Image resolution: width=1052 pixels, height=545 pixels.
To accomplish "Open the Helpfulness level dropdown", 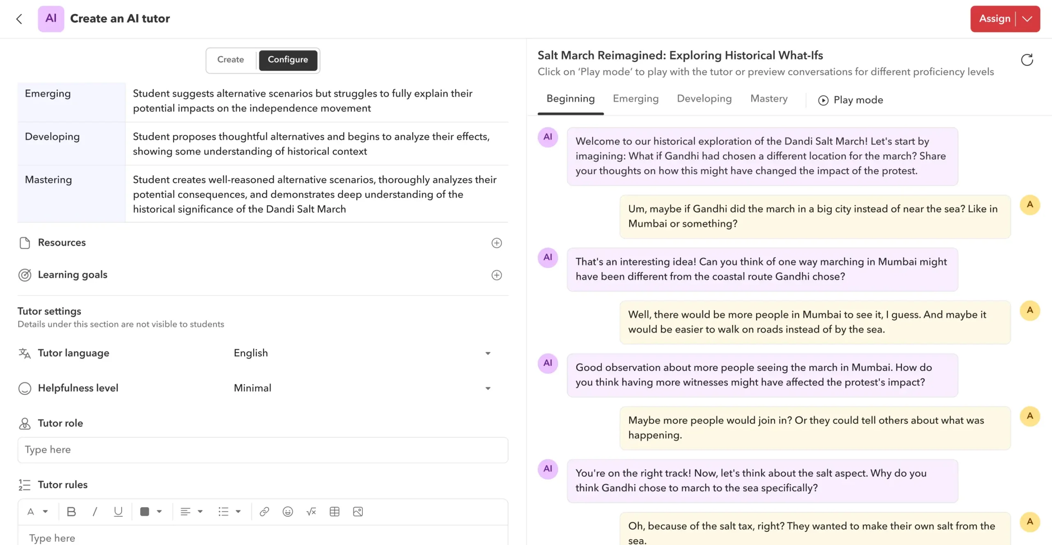I will (x=487, y=388).
